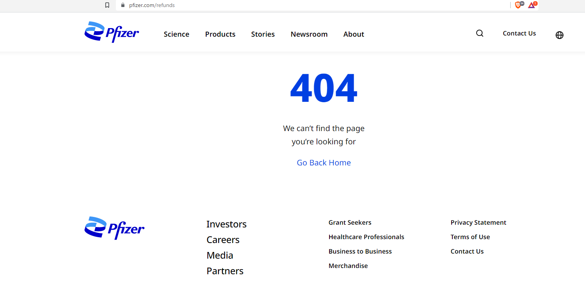Click the padlock site security icon
The height and width of the screenshot is (307, 585).
pyautogui.click(x=122, y=5)
